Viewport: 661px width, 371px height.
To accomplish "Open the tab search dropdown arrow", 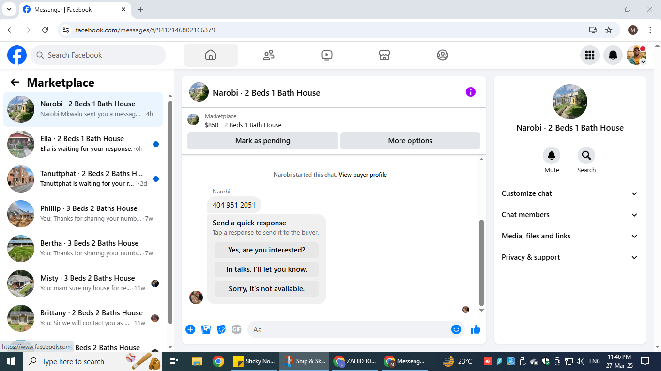I will [x=9, y=9].
